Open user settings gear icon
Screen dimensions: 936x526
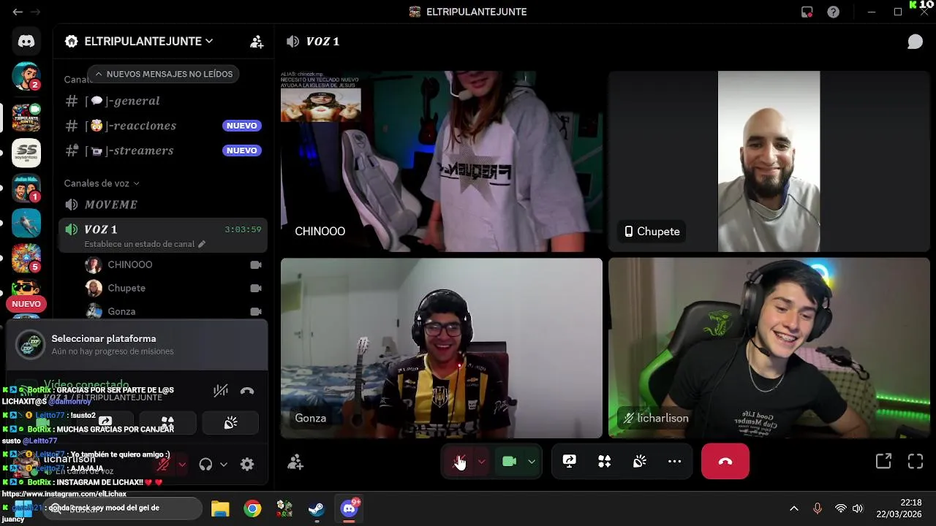pos(247,464)
